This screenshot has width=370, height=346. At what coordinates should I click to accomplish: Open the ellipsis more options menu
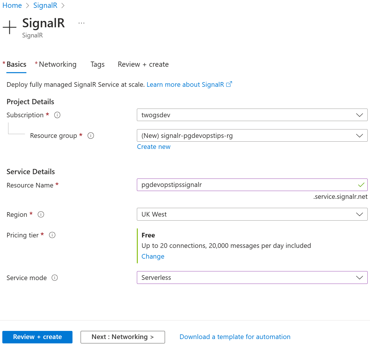[81, 23]
